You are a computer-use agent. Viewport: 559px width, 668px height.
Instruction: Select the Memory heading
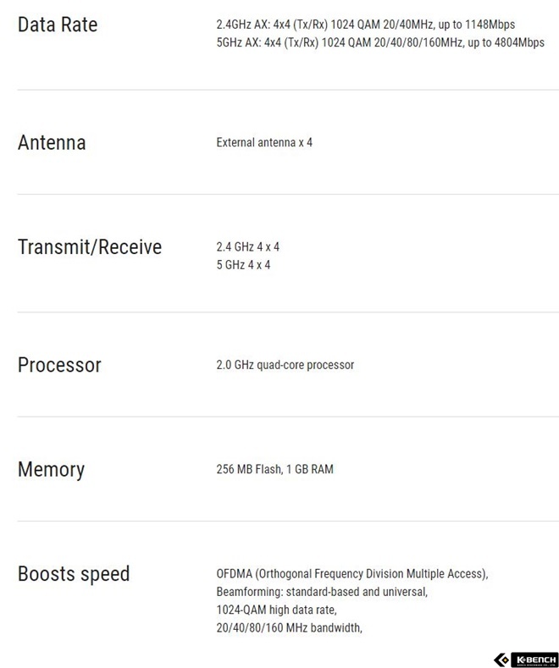[51, 470]
